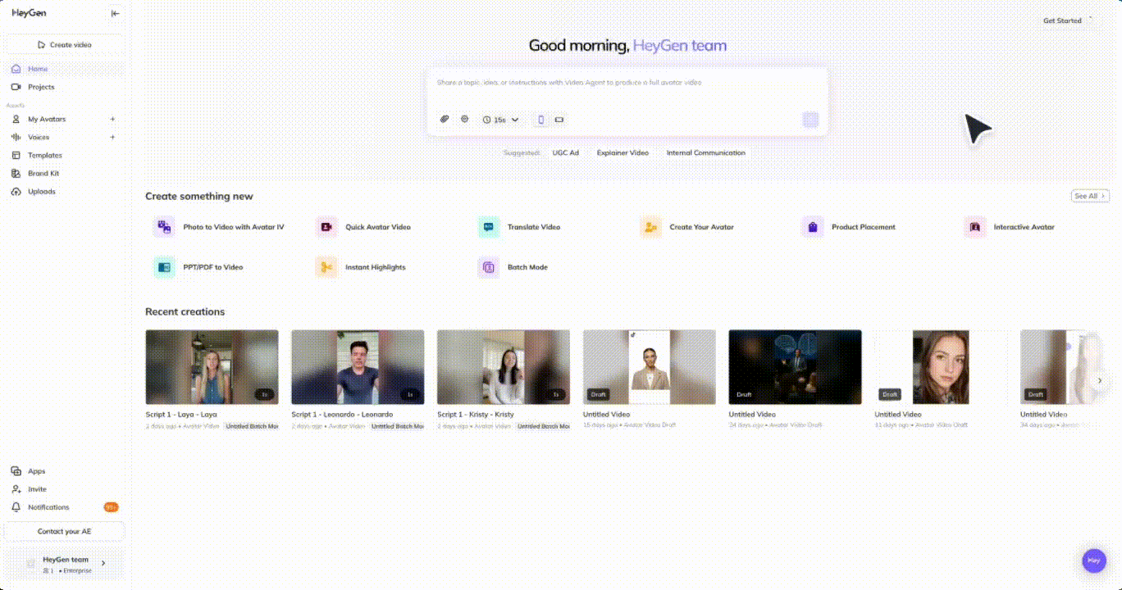Click the Untitled Batch tag under Laya
Viewport: 1122px width, 590px height.
[x=252, y=426]
